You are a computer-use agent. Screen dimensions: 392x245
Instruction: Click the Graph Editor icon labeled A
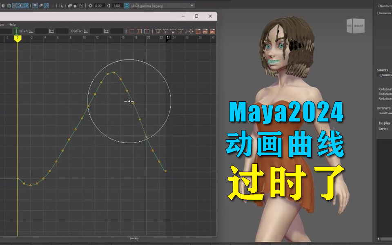point(158,31)
